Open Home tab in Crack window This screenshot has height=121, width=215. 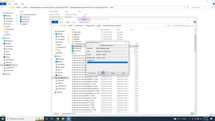tap(9, 4)
